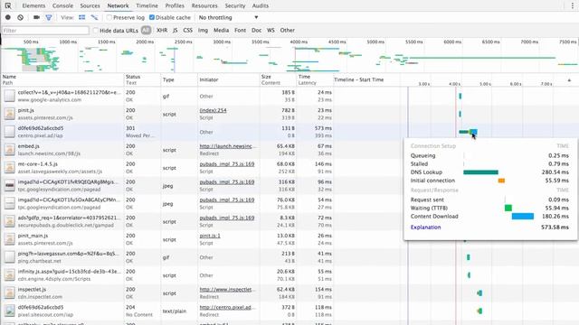Screen dimensions: 579x325
Task: Enable the Preserve log checkbox
Action: tap(109, 17)
